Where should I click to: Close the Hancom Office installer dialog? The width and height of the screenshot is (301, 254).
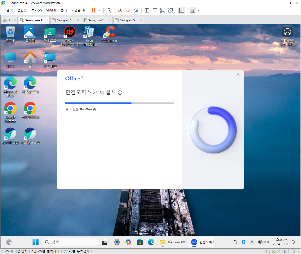pos(238,74)
